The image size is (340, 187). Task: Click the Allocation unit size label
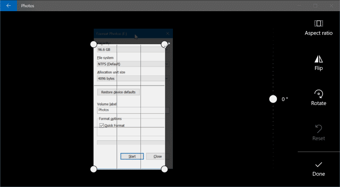coord(111,72)
